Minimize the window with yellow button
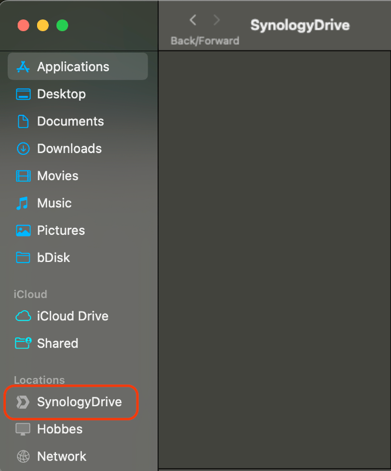Viewport: 391px width, 471px height. tap(43, 25)
